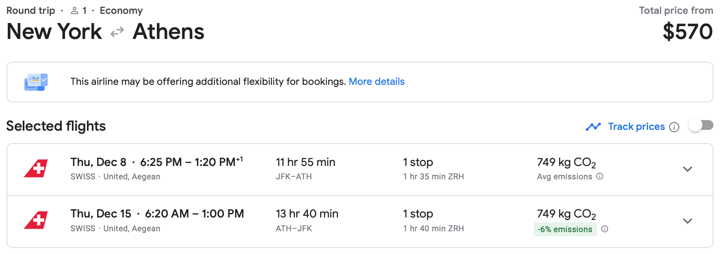Click the Athens destination heading
The image size is (724, 254).
pos(168,32)
